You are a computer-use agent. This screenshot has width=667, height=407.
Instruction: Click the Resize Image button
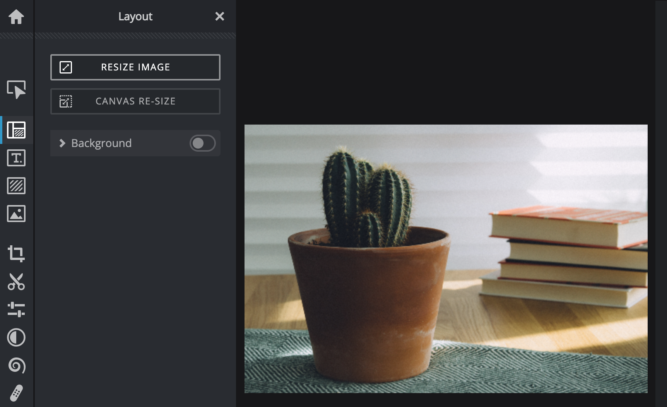coord(135,67)
